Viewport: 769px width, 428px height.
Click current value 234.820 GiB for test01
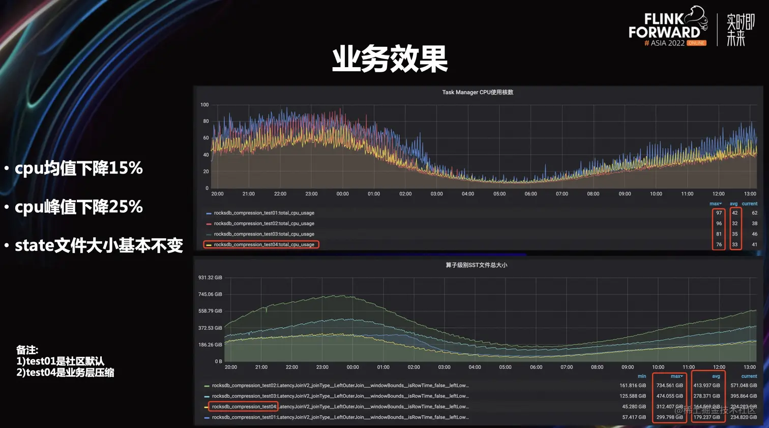pyautogui.click(x=744, y=417)
